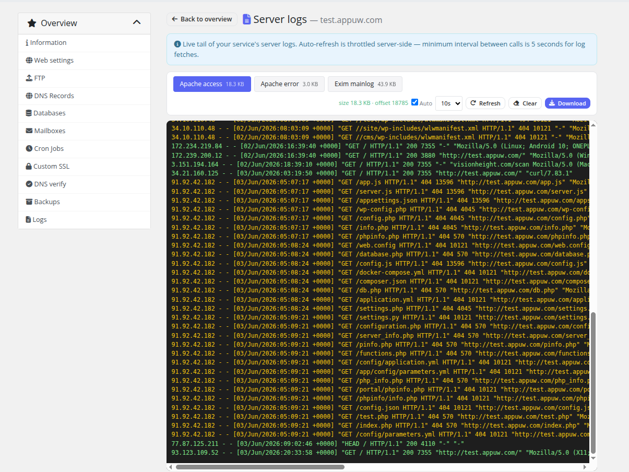Click the Information 'i' icon

27,43
